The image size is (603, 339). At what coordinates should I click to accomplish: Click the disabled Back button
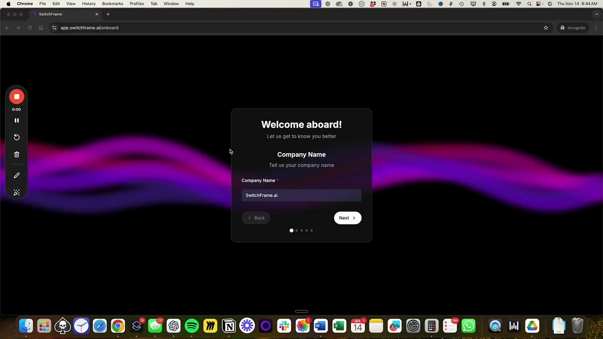tap(256, 218)
